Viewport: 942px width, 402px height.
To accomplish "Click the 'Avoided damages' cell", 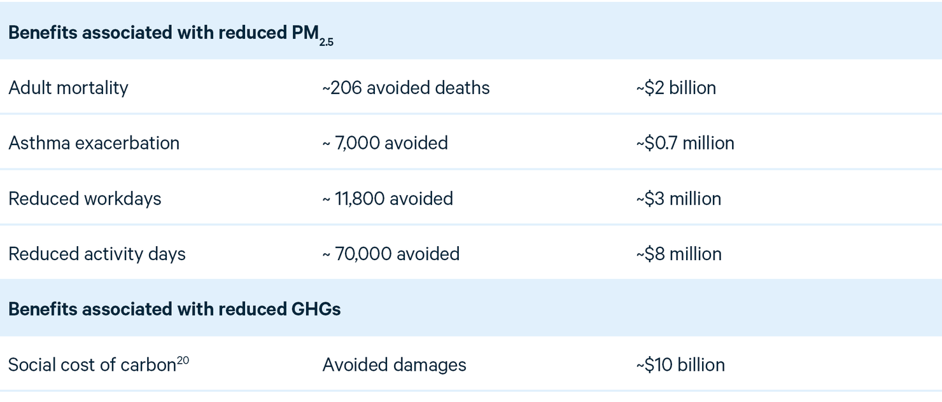I will (x=394, y=365).
